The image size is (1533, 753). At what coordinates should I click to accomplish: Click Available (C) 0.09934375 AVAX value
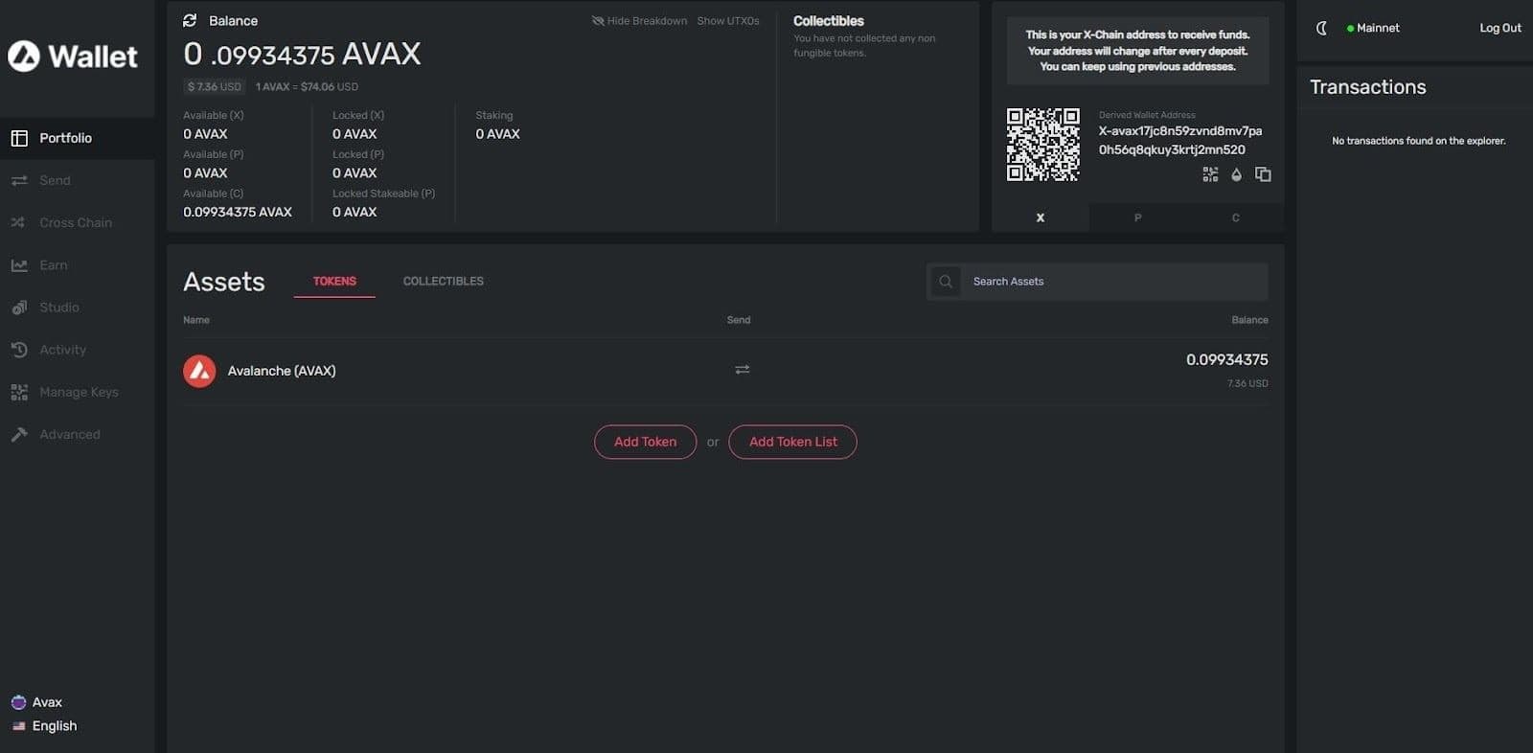[x=238, y=212]
